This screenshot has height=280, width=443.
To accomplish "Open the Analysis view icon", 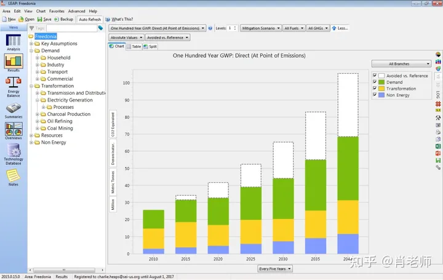I will 14,42.
